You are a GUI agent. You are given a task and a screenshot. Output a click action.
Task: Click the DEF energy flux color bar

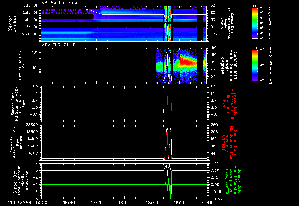[x=255, y=65]
